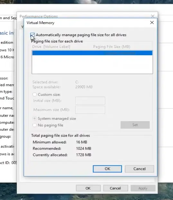The width and height of the screenshot is (173, 200).
Task: Select the Custom size radio button
Action: pos(34,95)
